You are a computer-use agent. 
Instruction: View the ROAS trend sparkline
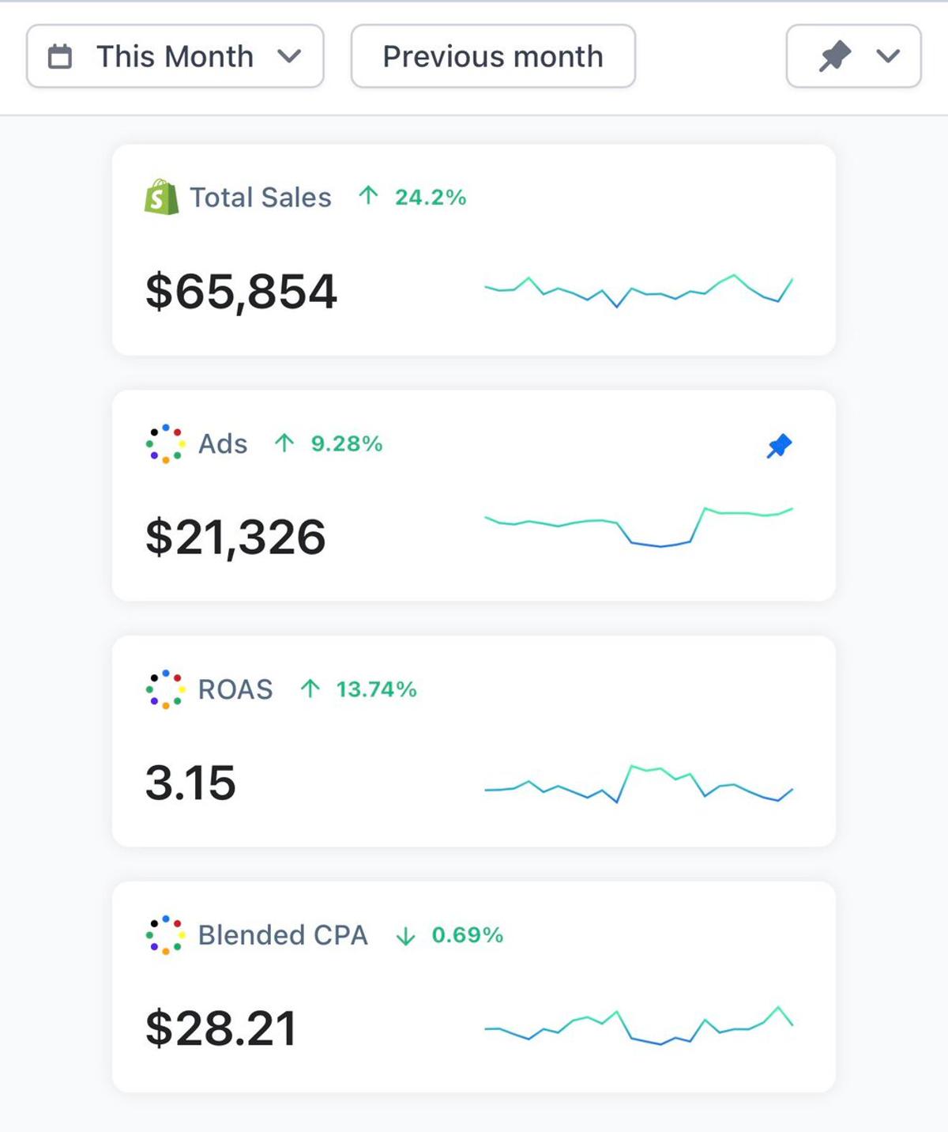coord(638,783)
